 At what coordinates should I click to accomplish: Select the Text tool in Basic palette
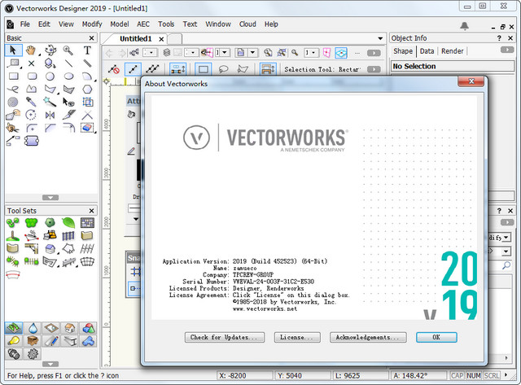click(87, 50)
